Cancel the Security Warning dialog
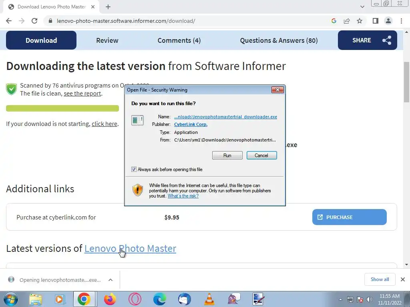This screenshot has height=307, width=410. click(x=261, y=155)
